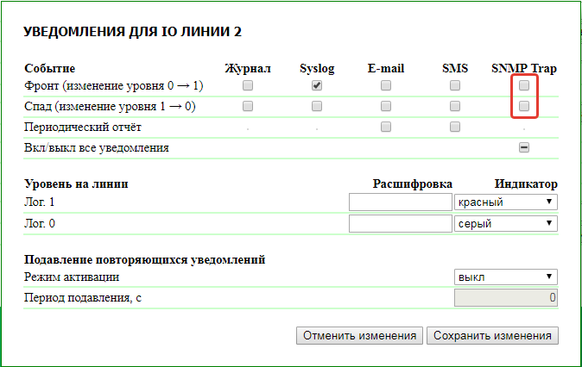This screenshot has height=367, width=582.
Task: Enable SNMP Trap checkbox for Спад event
Action: pyautogui.click(x=524, y=106)
